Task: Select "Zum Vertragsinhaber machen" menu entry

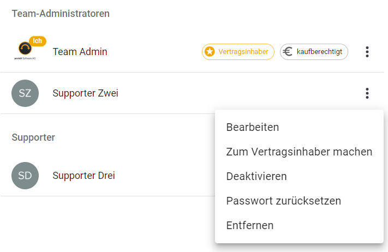Action: tap(299, 152)
